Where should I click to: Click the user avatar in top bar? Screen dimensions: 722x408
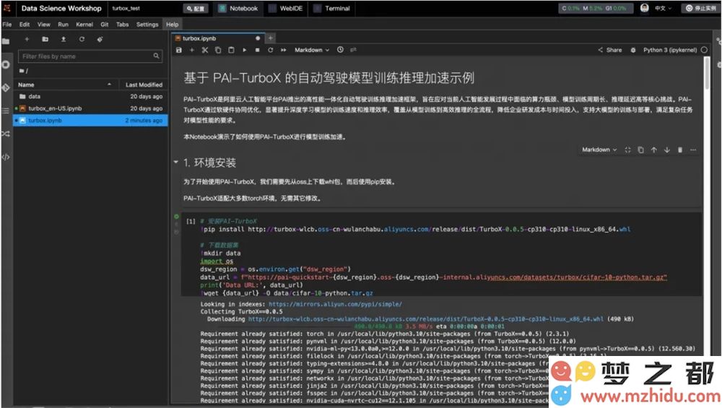point(645,8)
